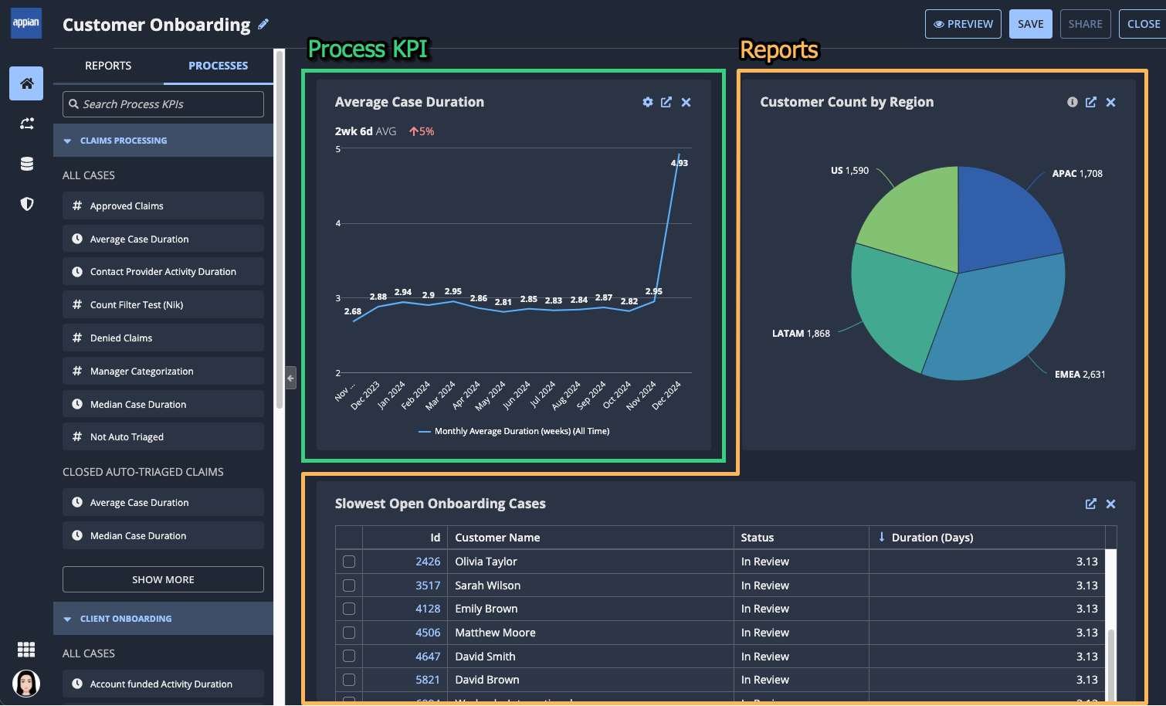Click the Approved Claims hash icon
This screenshot has width=1166, height=706.
coord(77,205)
